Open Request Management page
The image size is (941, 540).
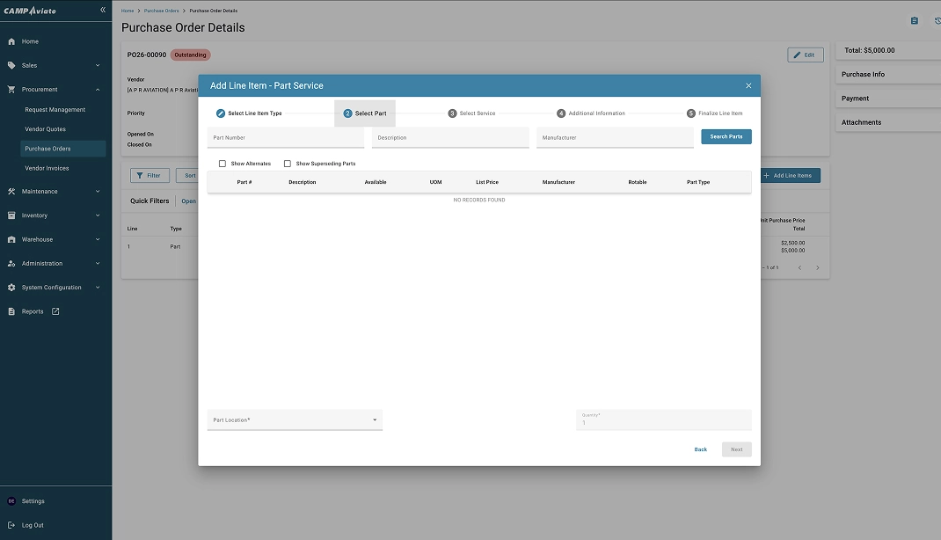coord(55,110)
